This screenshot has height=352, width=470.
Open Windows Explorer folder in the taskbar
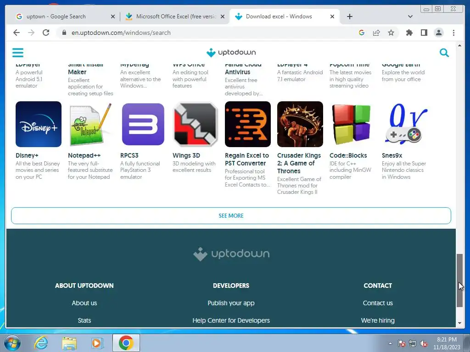[x=69, y=343]
